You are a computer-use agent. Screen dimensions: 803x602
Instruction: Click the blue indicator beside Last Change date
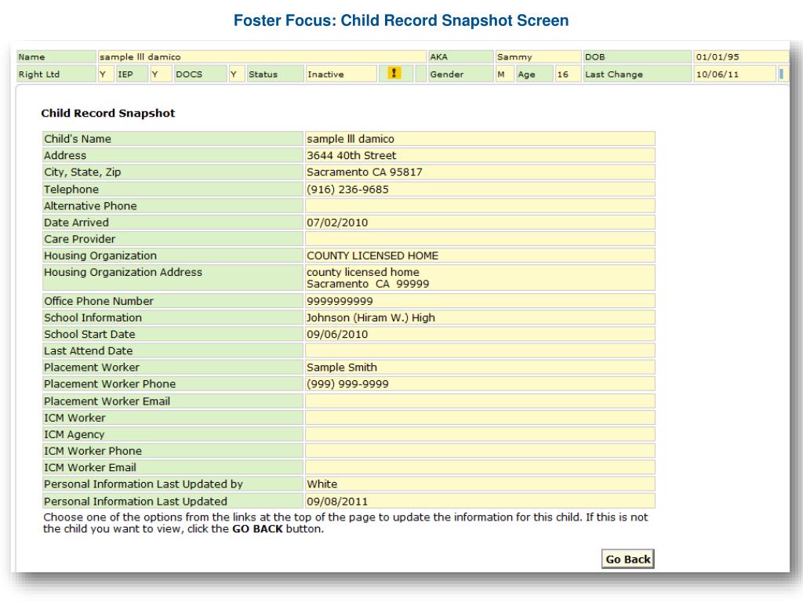[782, 74]
